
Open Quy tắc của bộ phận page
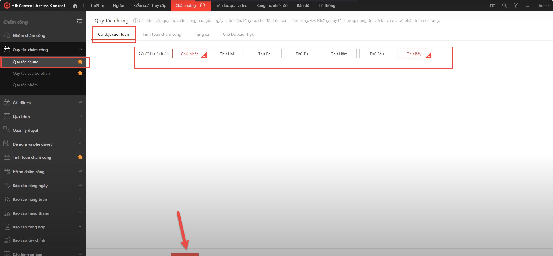pyautogui.click(x=31, y=73)
